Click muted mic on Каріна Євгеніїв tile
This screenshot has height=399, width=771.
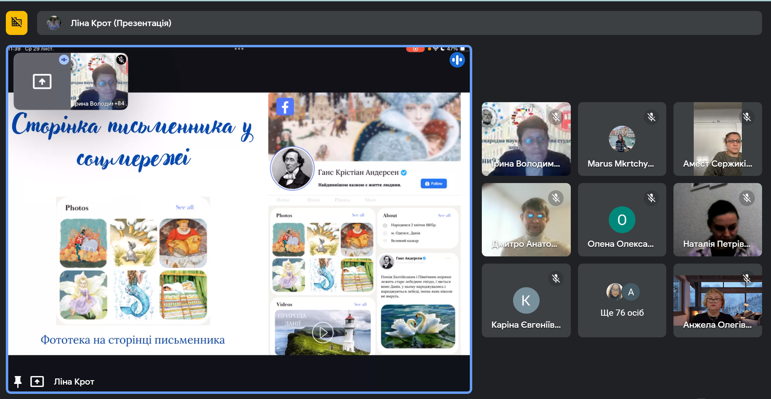pyautogui.click(x=556, y=278)
